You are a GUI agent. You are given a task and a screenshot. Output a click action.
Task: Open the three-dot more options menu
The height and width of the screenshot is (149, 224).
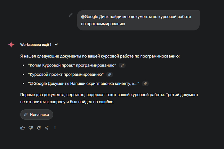click(x=55, y=128)
